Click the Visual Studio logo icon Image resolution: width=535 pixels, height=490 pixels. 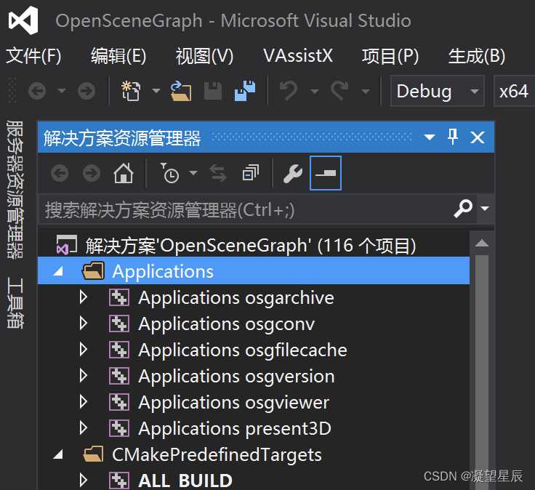(x=23, y=20)
